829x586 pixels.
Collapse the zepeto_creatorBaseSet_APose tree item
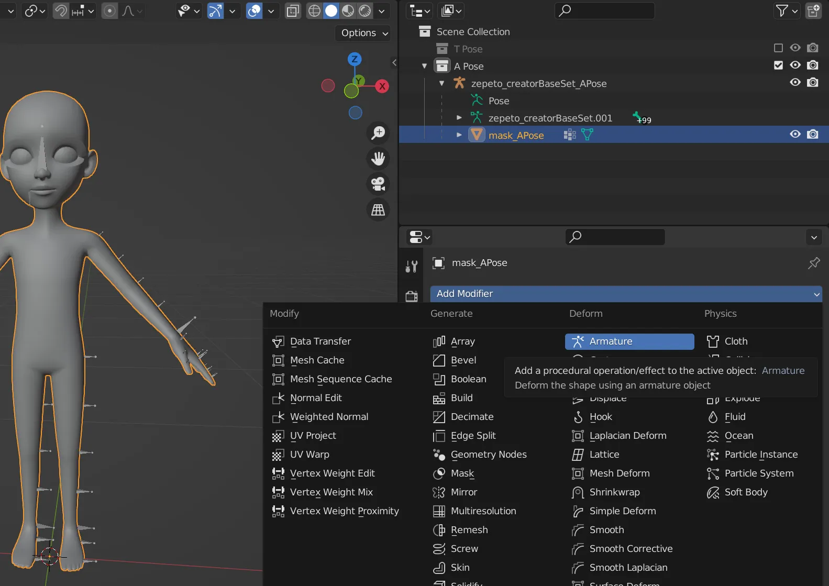click(442, 83)
